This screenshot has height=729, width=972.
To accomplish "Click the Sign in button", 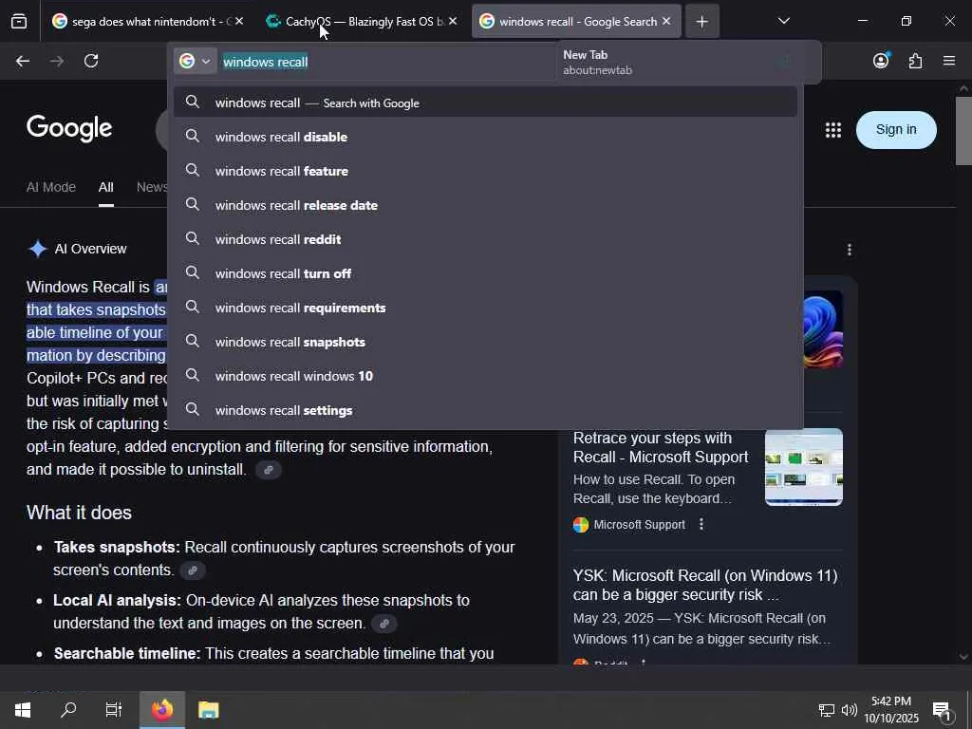I will pos(896,129).
